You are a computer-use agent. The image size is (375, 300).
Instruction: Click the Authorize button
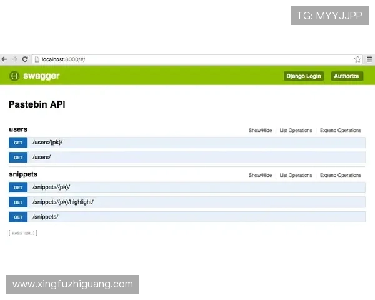pos(346,76)
